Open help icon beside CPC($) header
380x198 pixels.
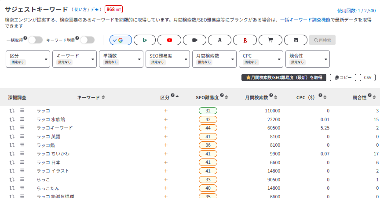[x=320, y=95]
